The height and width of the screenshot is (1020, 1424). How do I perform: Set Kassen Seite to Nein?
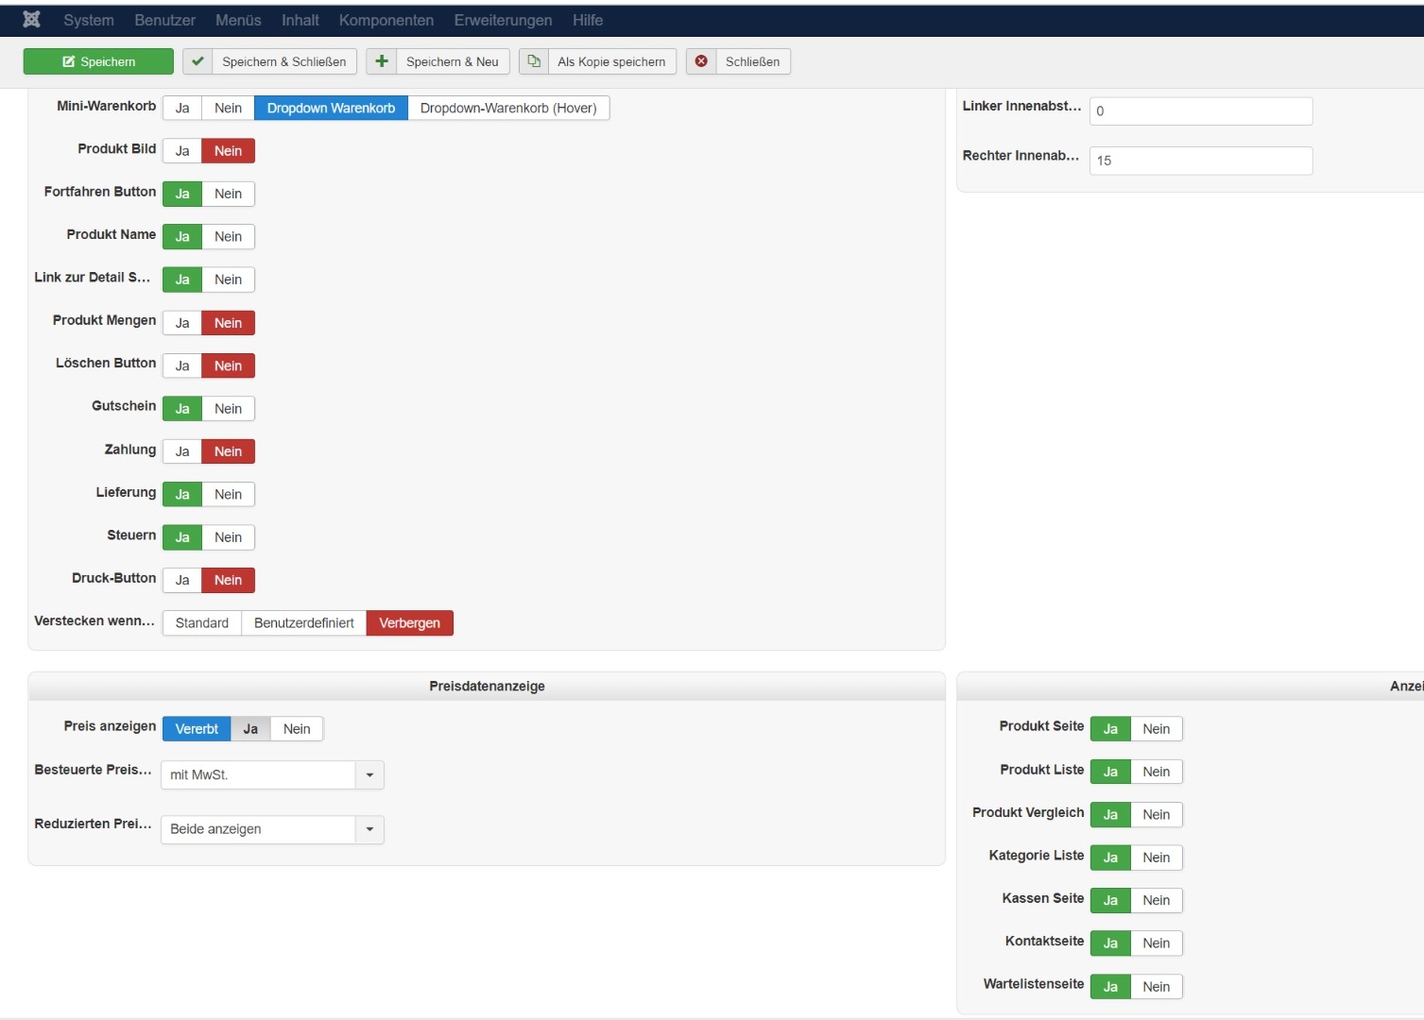point(1157,900)
